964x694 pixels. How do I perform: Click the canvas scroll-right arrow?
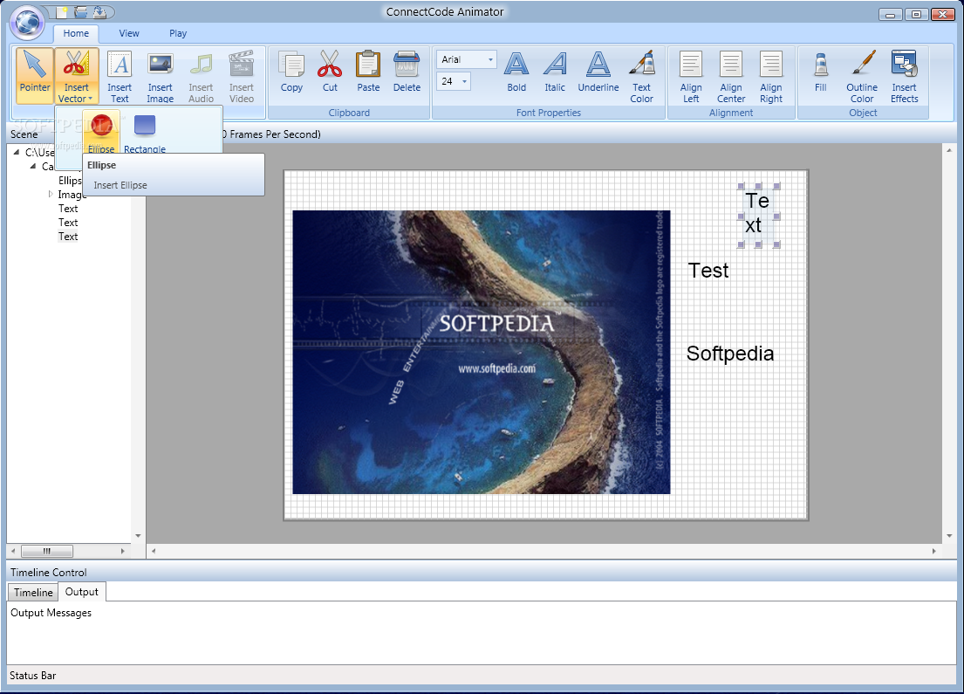point(933,551)
